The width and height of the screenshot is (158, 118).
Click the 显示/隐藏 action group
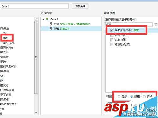(x=4, y=29)
